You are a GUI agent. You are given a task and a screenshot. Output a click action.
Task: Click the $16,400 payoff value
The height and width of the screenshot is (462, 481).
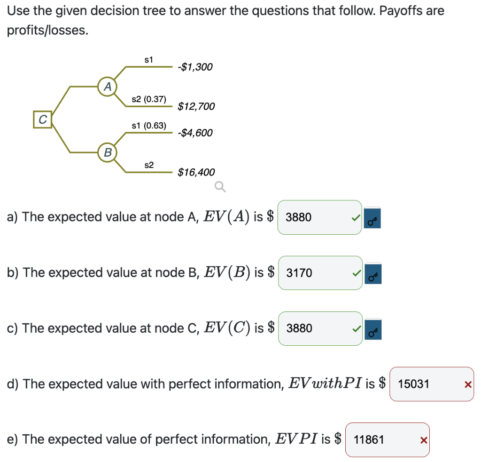(x=196, y=172)
